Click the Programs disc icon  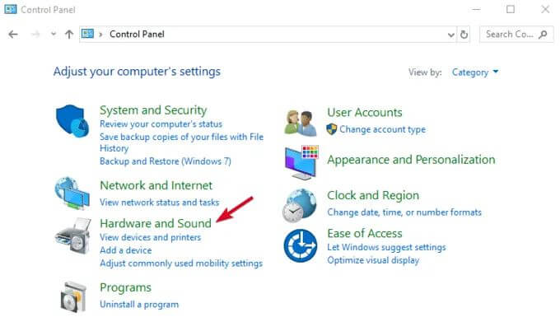pyautogui.click(x=73, y=297)
